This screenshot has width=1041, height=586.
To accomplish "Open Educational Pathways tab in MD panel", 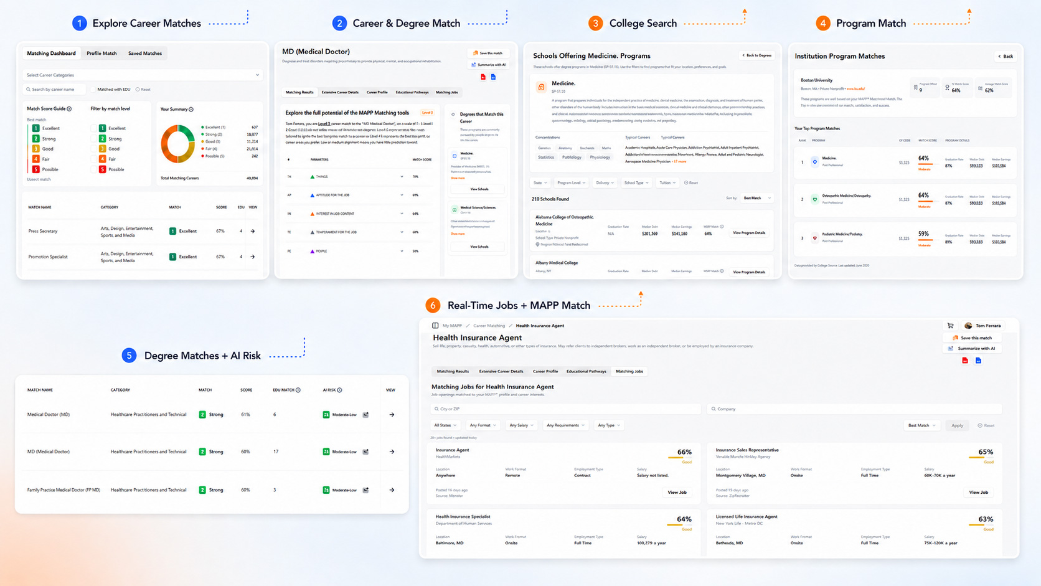I will tap(412, 92).
